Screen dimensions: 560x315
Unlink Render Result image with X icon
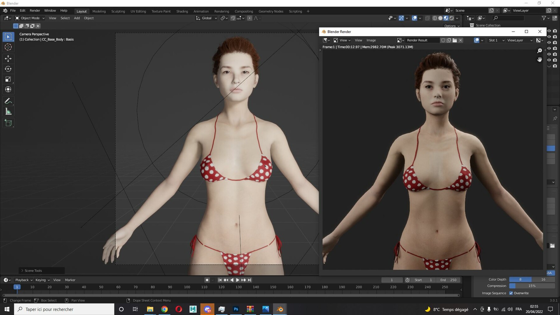(461, 40)
